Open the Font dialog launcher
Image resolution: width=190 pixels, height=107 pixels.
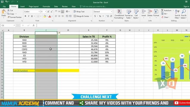click(53, 21)
